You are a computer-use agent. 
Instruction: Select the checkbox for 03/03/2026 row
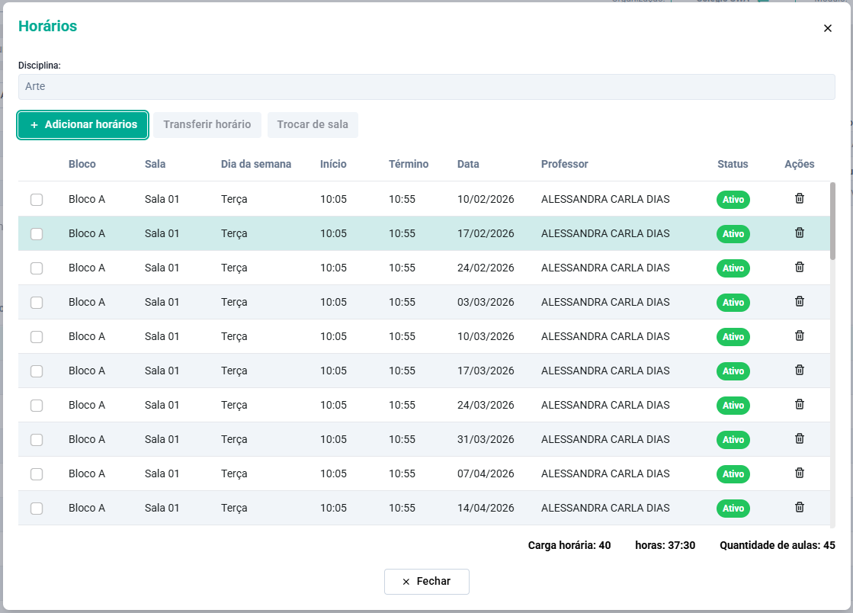tap(37, 303)
